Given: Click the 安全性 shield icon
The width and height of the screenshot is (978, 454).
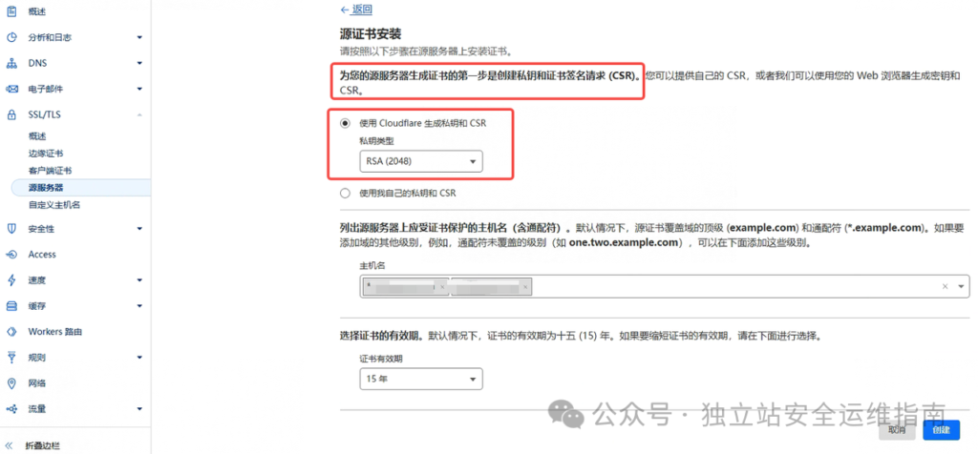Looking at the screenshot, I should click(x=11, y=229).
